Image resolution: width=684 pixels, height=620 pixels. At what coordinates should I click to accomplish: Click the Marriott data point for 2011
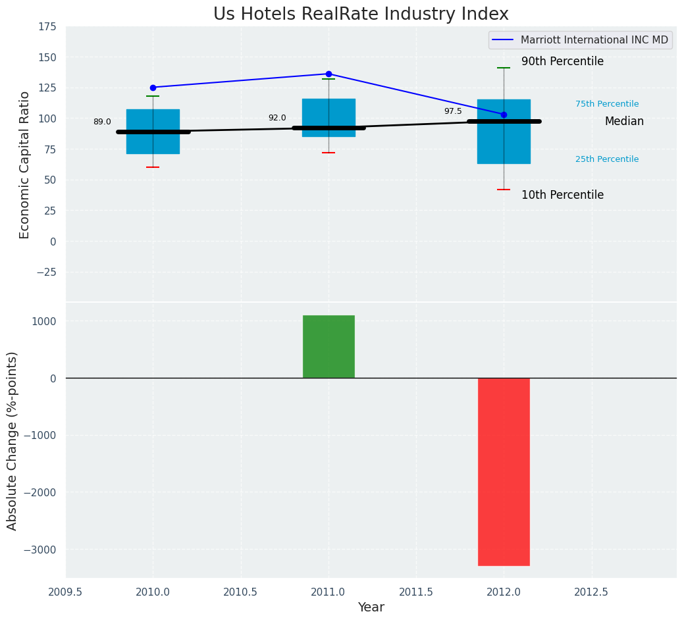coord(329,74)
